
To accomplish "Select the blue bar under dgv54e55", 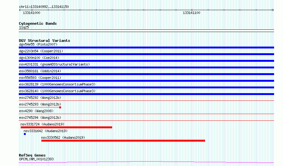I will [x=146, y=48].
